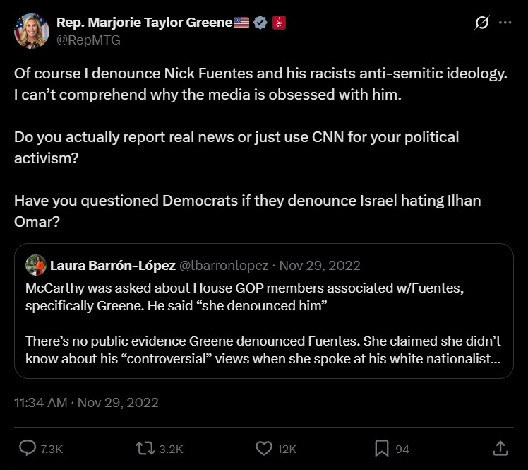This screenshot has height=470, width=528.
Task: Repost this tweet using the retweet icon
Action: pyautogui.click(x=145, y=448)
